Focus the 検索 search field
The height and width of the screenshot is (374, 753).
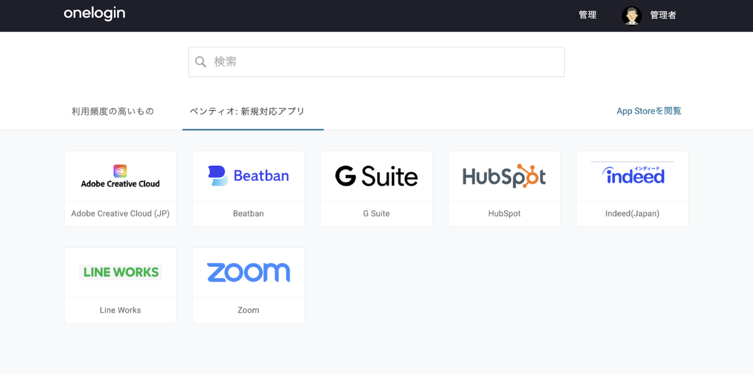(376, 62)
